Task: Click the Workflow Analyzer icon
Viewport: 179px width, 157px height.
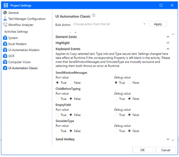Action: coord(5,25)
